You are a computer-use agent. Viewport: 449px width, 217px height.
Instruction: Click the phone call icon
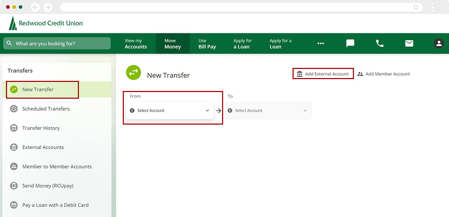[x=380, y=43]
